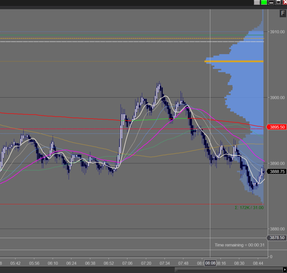The image size is (287, 273).
Task: Click the 3910.00 price axis label
Action: 277,32
